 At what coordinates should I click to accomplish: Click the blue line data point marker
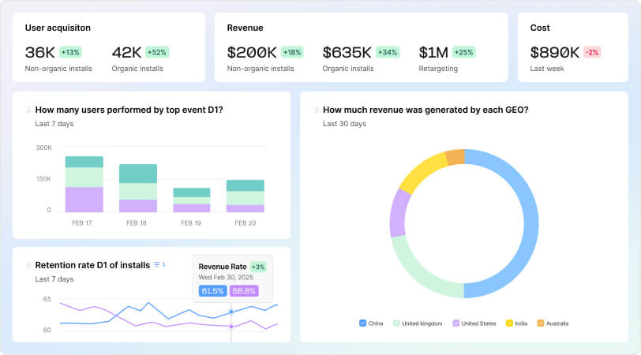231,312
